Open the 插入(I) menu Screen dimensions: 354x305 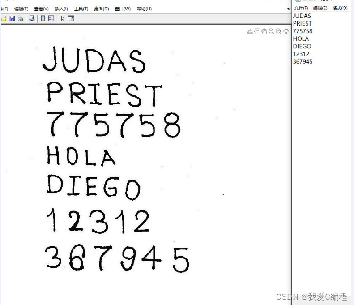pos(61,9)
